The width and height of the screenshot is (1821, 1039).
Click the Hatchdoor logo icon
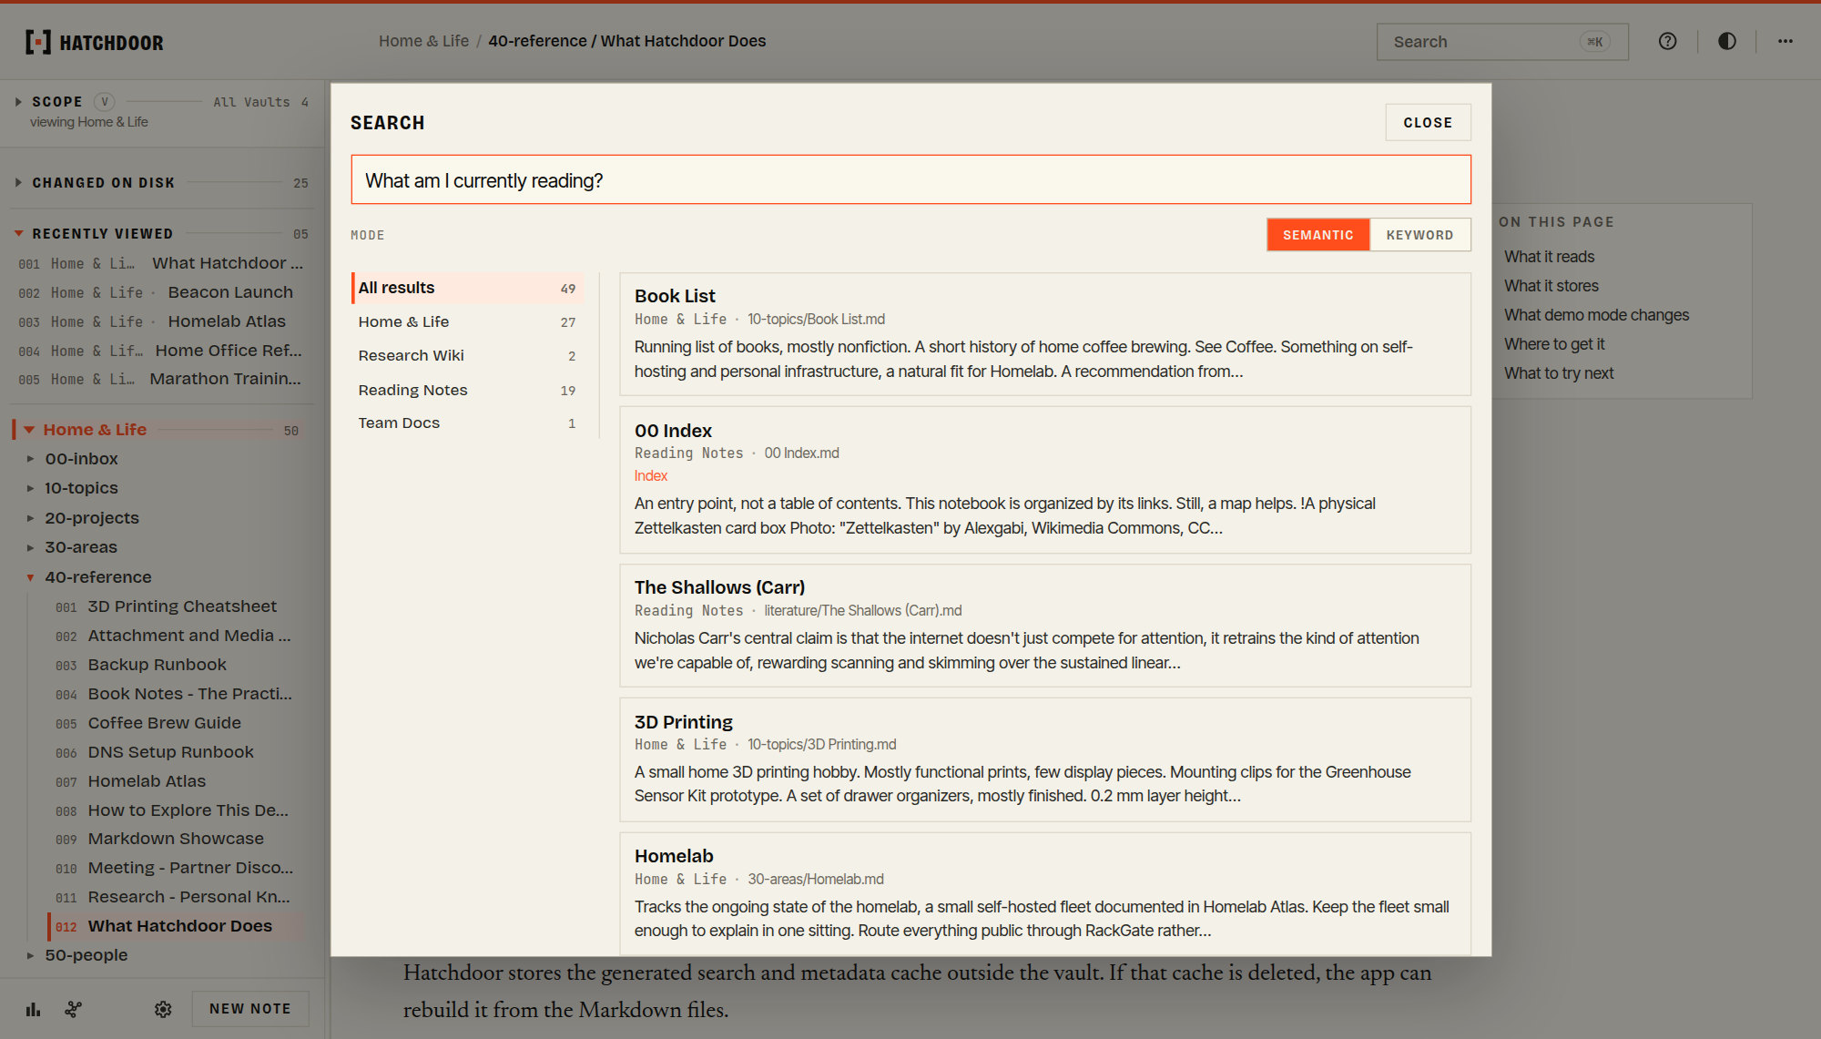[x=38, y=42]
